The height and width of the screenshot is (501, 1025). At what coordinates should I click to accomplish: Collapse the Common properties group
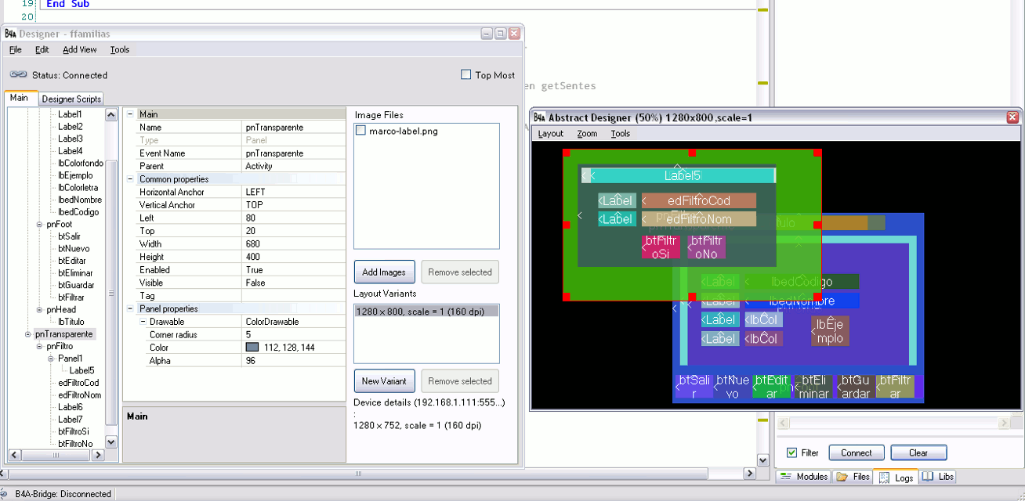pyautogui.click(x=131, y=179)
